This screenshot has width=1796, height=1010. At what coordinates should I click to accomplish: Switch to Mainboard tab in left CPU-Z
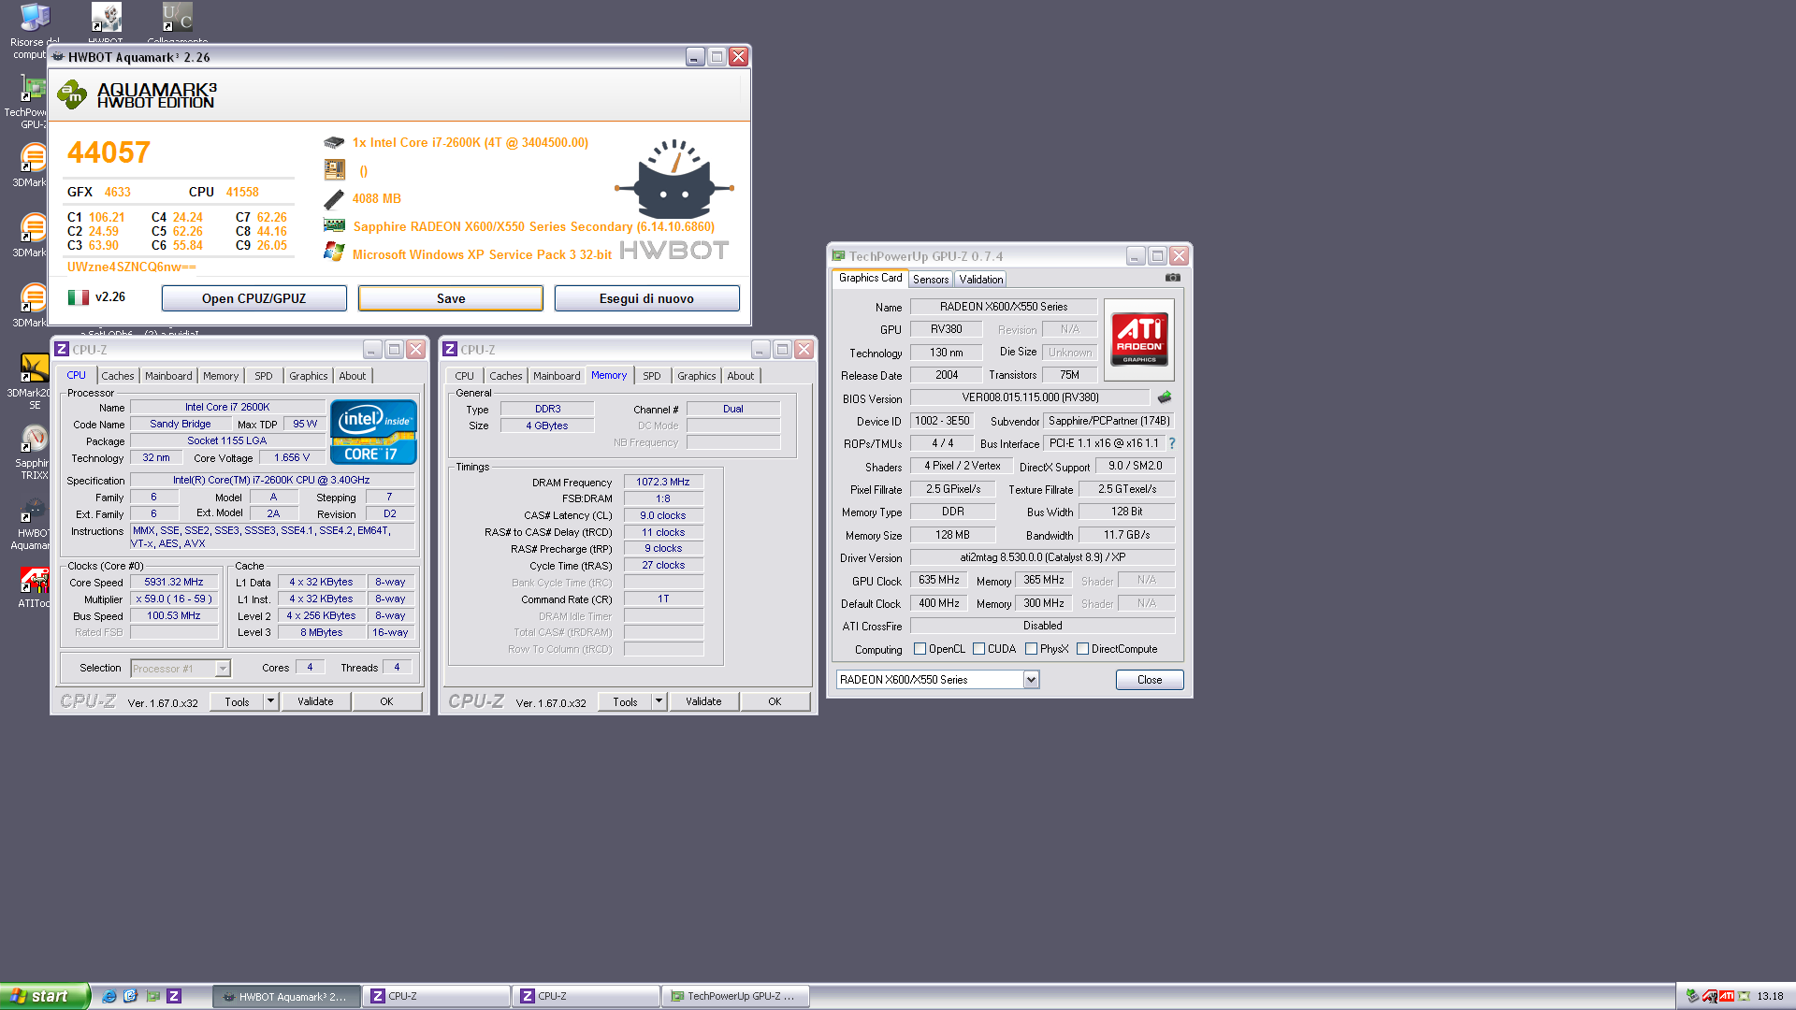tap(168, 376)
